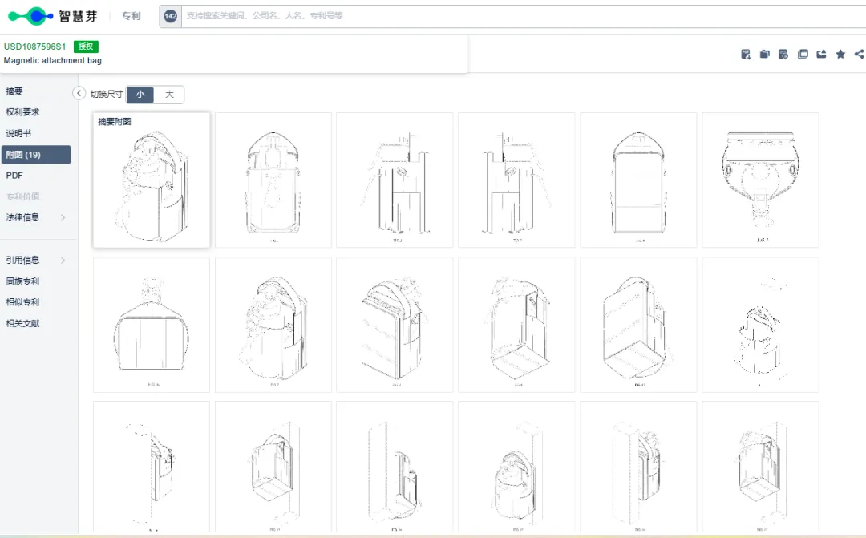Focus the patent search input field
Screen dimensions: 866x538
point(524,16)
